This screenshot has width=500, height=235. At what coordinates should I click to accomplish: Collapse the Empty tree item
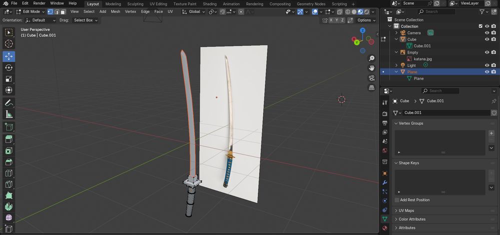(x=396, y=52)
